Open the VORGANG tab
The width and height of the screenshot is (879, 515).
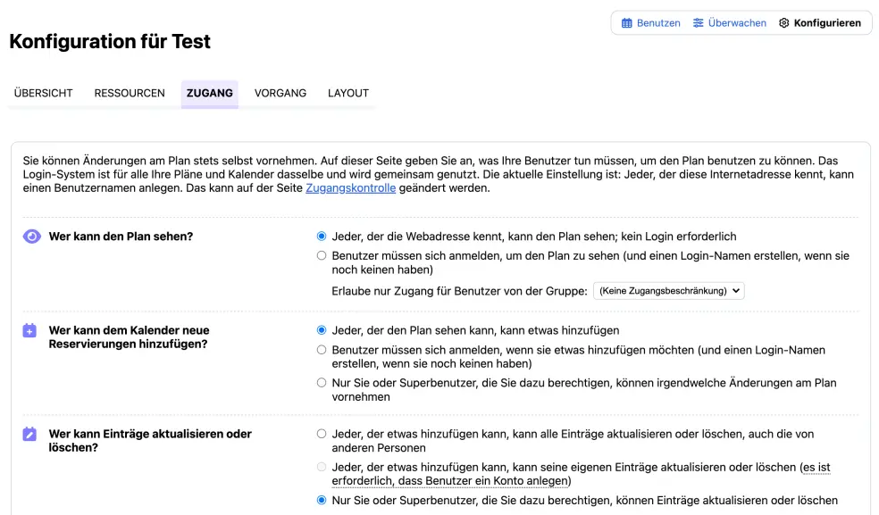pos(280,93)
